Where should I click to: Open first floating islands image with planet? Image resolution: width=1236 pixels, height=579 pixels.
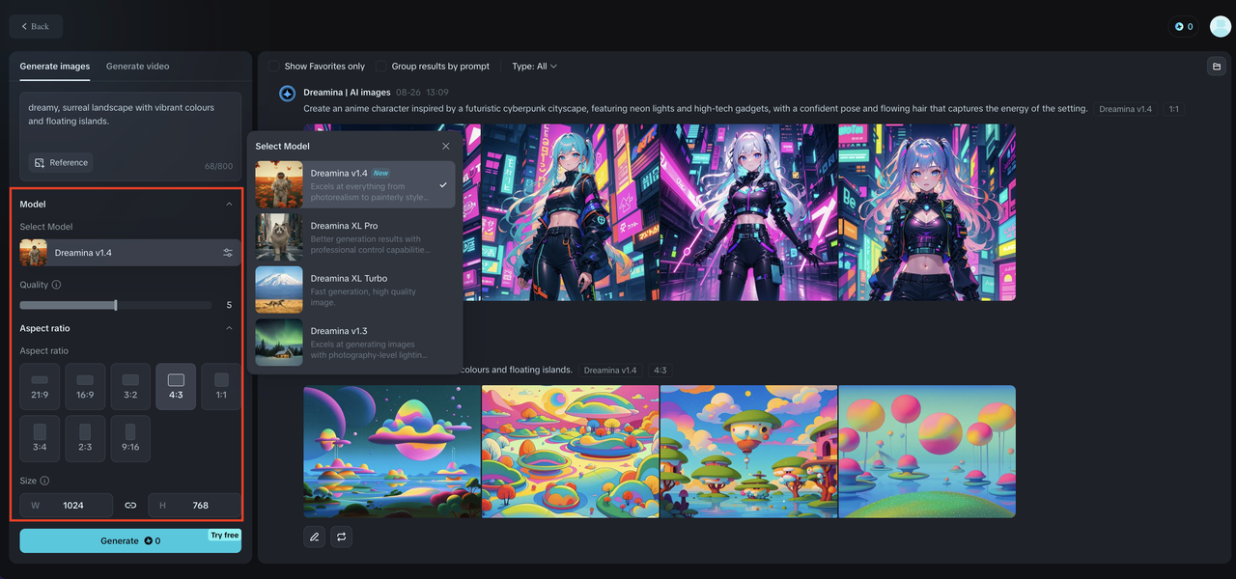pos(391,452)
